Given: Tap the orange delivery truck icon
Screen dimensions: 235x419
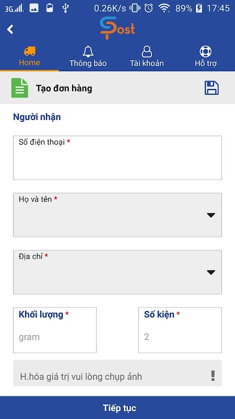Looking at the screenshot, I should click(29, 51).
